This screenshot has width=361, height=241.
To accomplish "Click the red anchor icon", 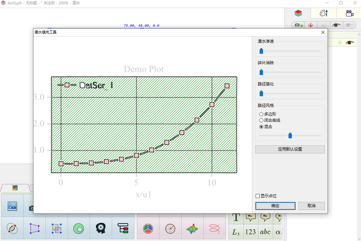I will tap(310, 25).
